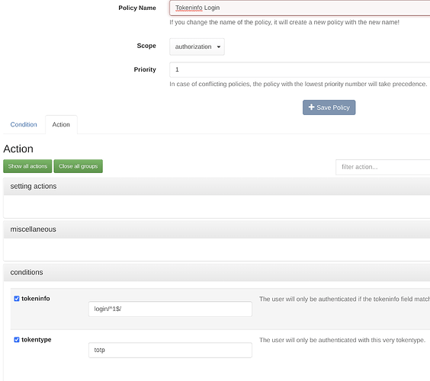This screenshot has width=430, height=381.
Task: Toggle the conditions group header
Action: 217,273
